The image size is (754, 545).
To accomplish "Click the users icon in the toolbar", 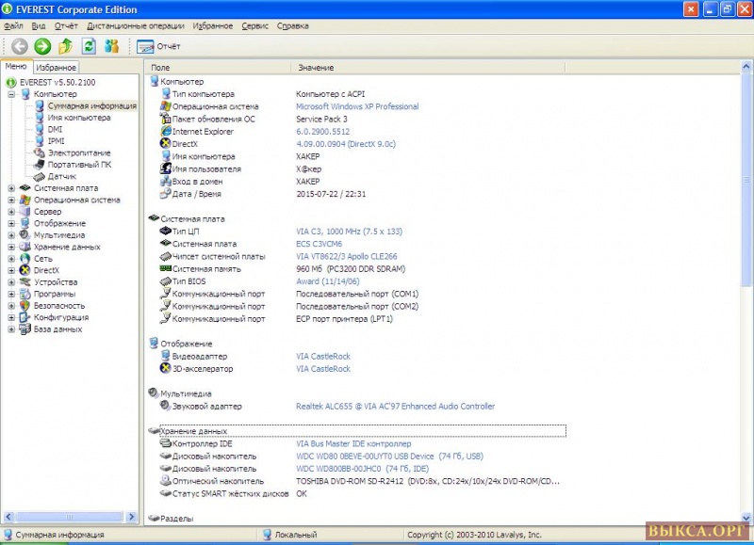I will point(112,46).
